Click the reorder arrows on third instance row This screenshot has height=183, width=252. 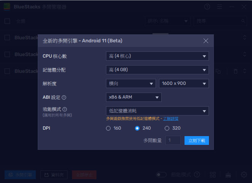pyautogui.click(x=245, y=71)
